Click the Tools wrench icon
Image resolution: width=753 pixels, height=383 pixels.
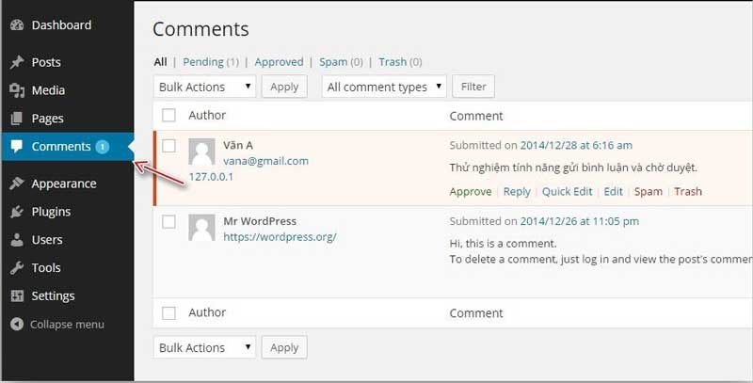coord(16,268)
